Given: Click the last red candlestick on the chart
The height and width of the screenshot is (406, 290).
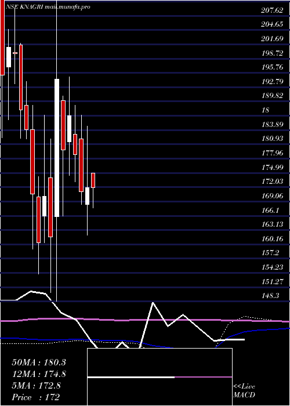Looking at the screenshot, I should [x=93, y=180].
